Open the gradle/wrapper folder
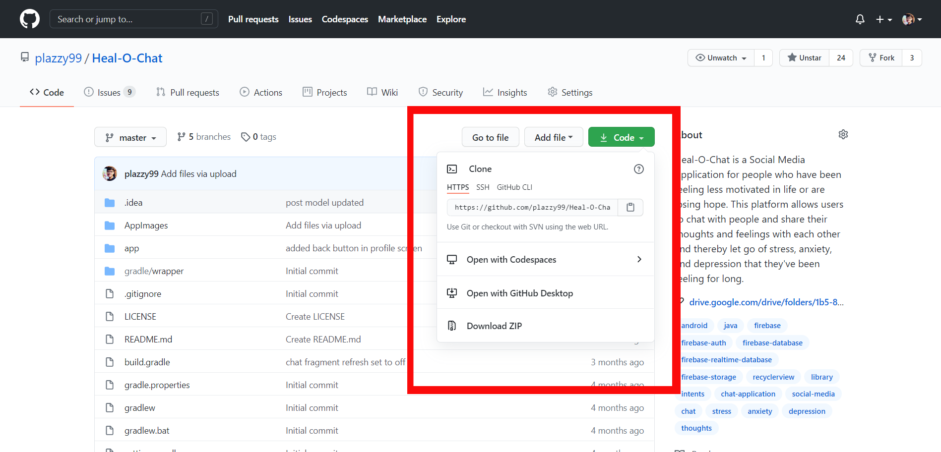Screen dimensions: 941x452 154,271
